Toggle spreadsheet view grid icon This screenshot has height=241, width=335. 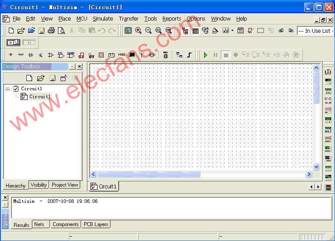coord(195,31)
